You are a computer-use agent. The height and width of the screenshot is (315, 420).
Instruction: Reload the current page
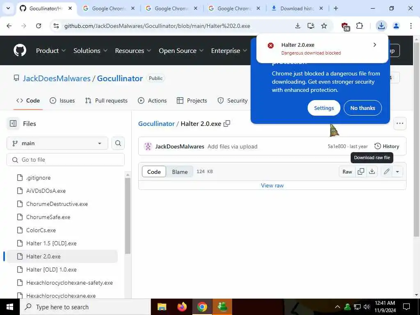point(39,26)
